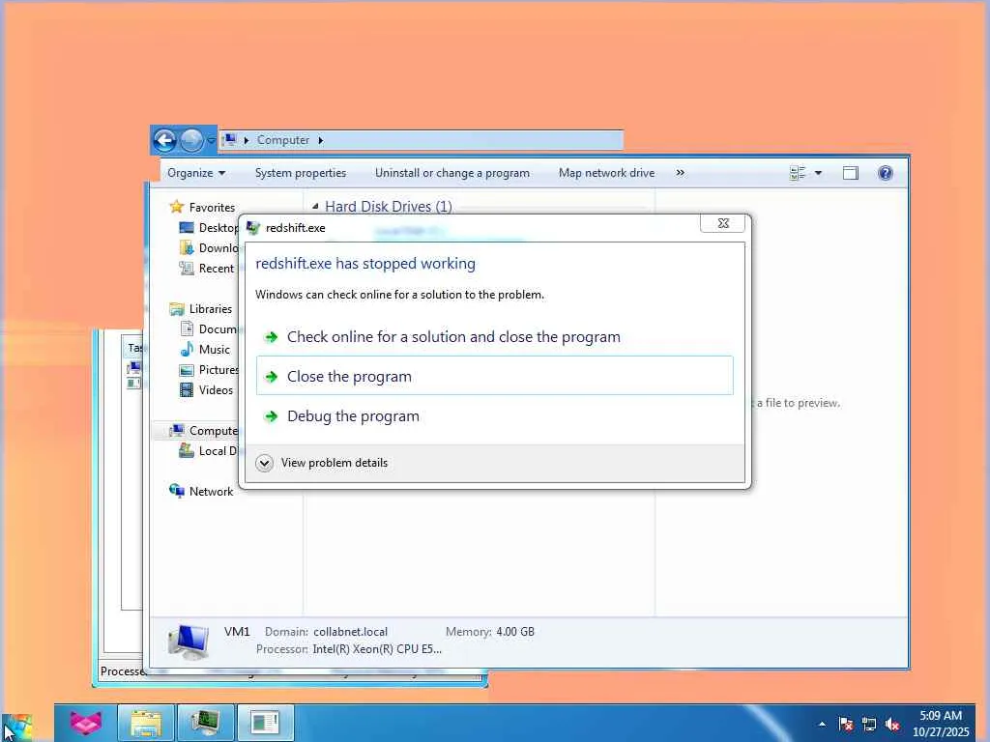Screen dimensions: 990x742
Task: Choose Debug the program
Action: [494, 416]
